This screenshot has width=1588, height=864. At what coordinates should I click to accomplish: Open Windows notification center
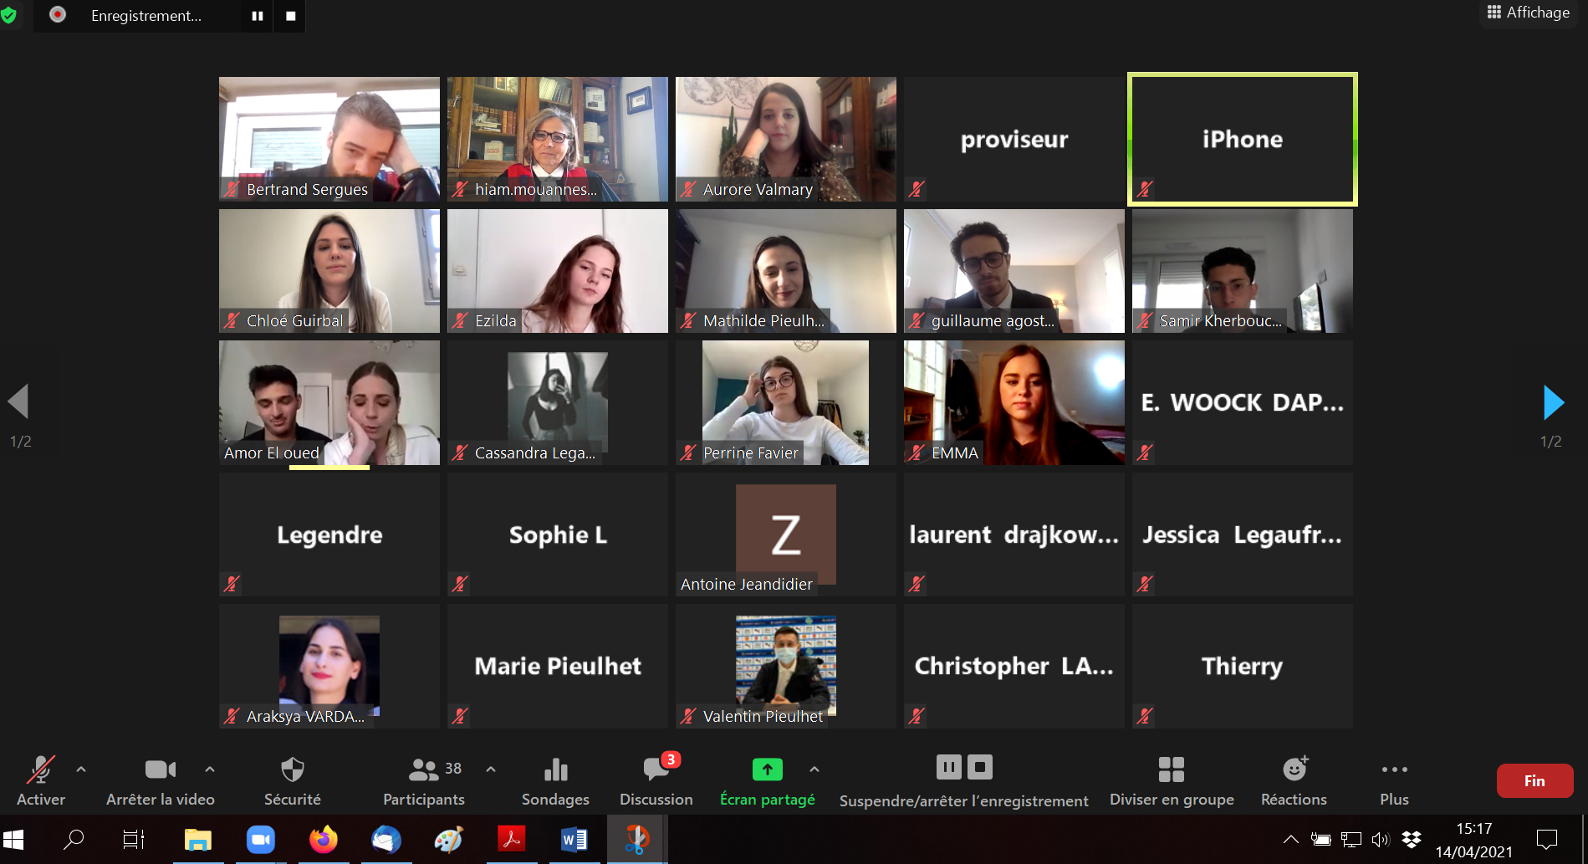coord(1547,839)
